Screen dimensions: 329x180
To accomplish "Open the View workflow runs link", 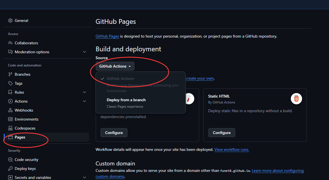I will pyautogui.click(x=231, y=150).
